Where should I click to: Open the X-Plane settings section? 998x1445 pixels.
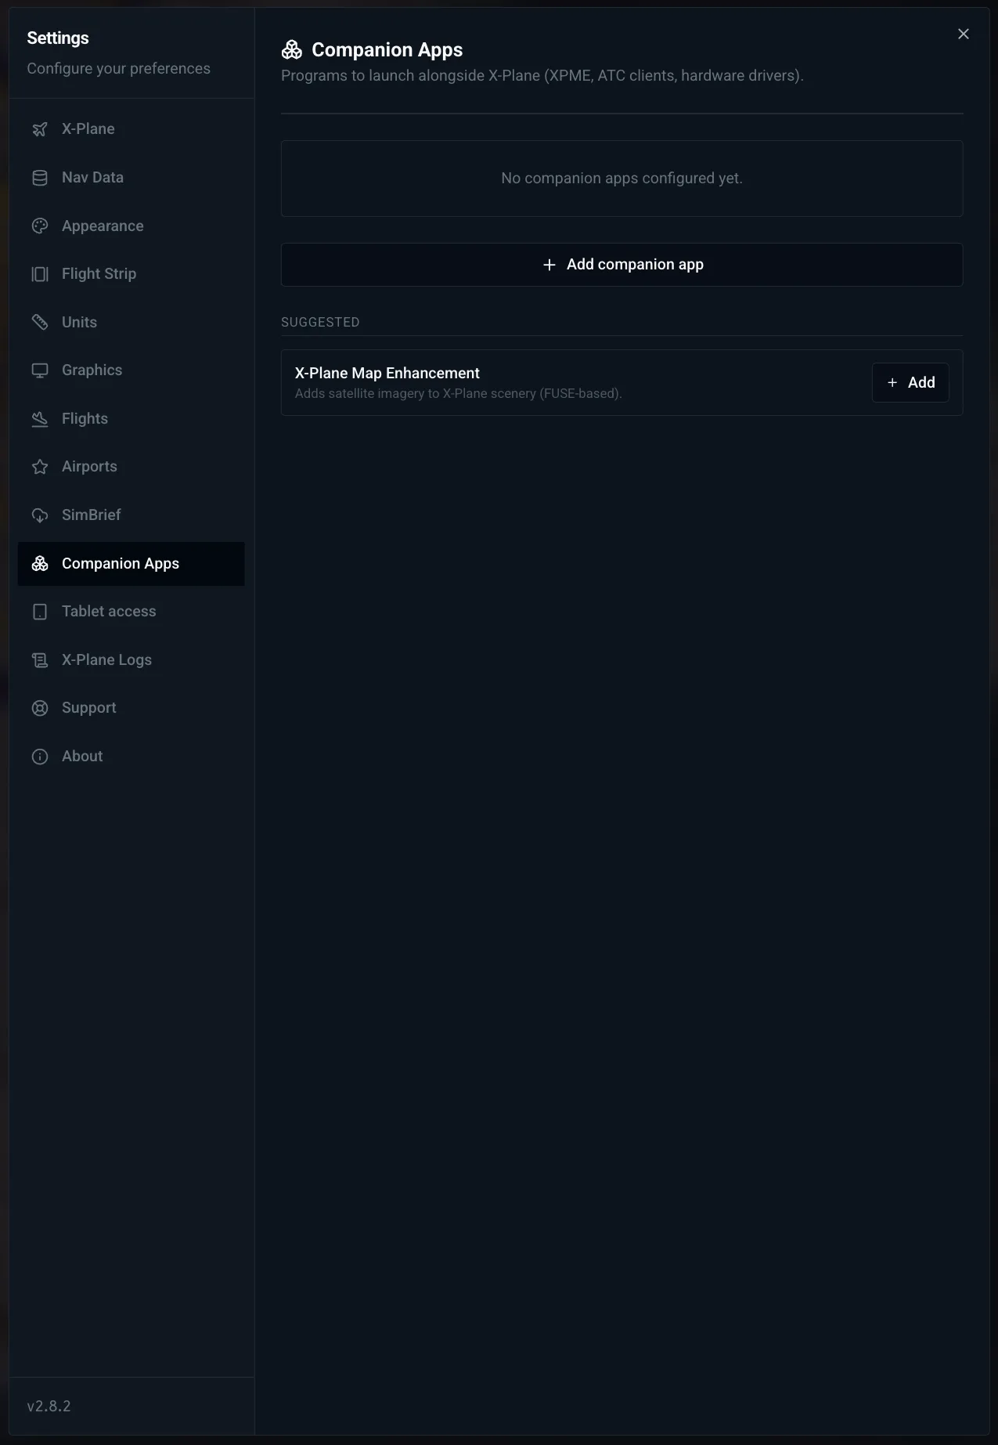(x=132, y=129)
